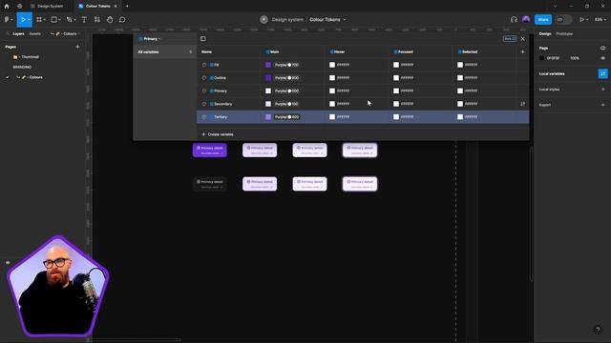The image size is (611, 343).
Task: Open a new tab with plus
Action: tap(127, 6)
